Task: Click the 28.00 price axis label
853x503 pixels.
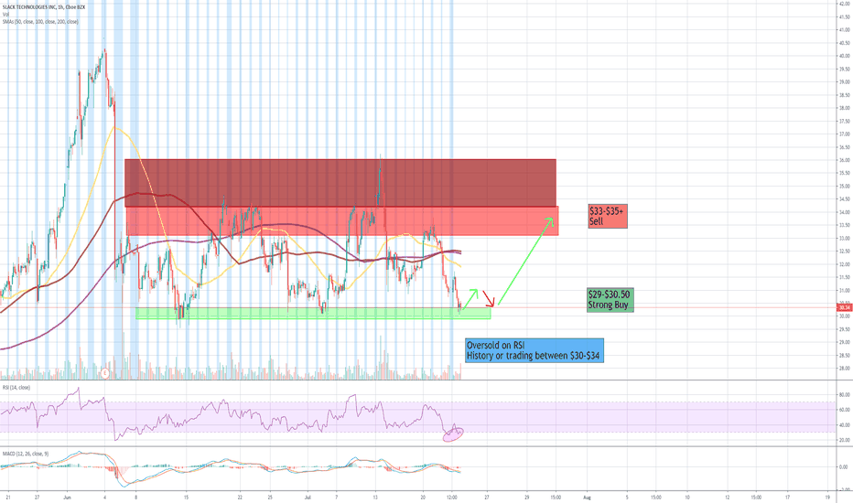Action: (844, 369)
